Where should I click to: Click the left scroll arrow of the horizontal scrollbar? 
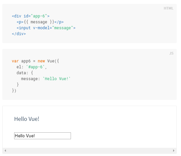click(x=5, y=150)
